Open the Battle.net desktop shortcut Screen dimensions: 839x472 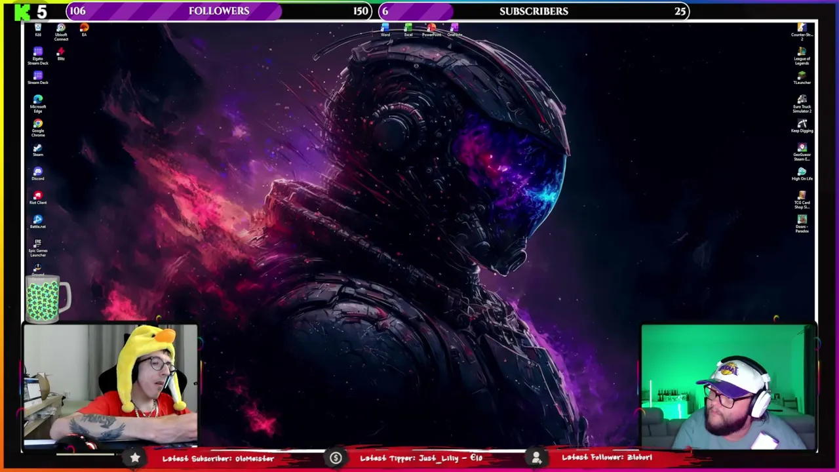38,222
